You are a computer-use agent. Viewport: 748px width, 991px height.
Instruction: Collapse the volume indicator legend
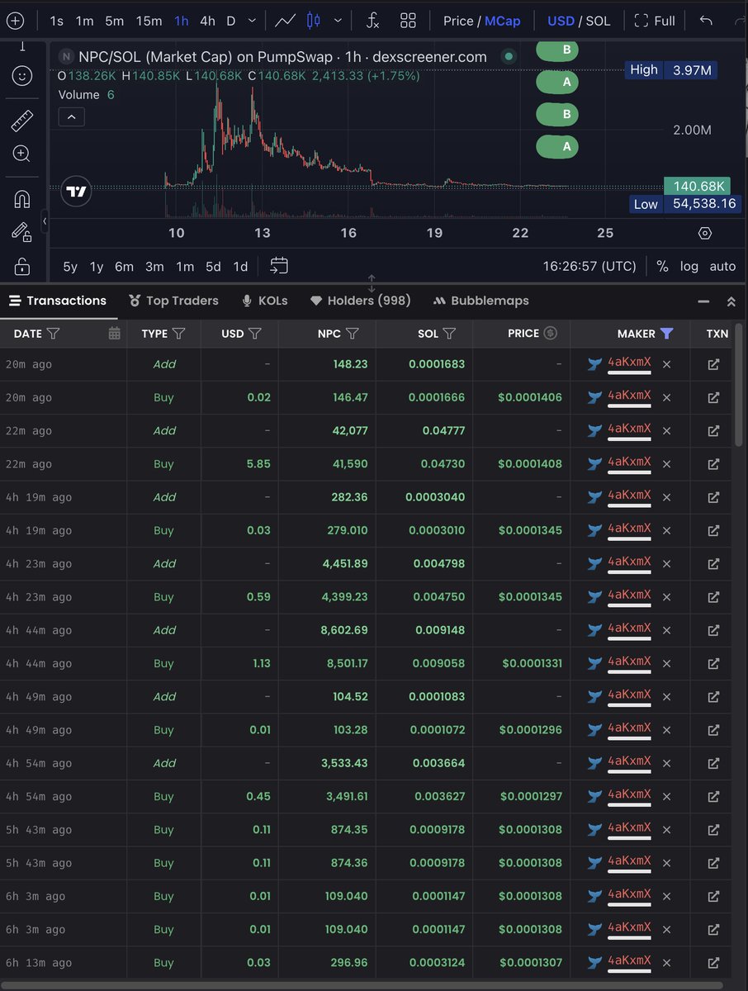[71, 117]
